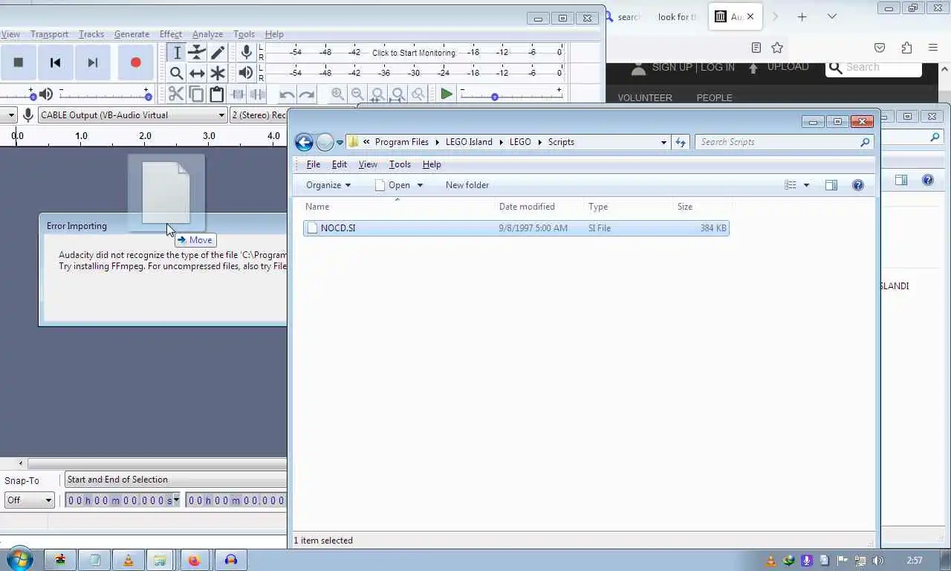Image resolution: width=951 pixels, height=571 pixels.
Task: Sort by Size column header
Action: pyautogui.click(x=685, y=207)
